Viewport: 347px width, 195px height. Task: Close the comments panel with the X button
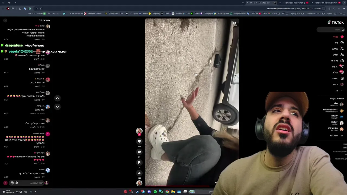pos(5,20)
